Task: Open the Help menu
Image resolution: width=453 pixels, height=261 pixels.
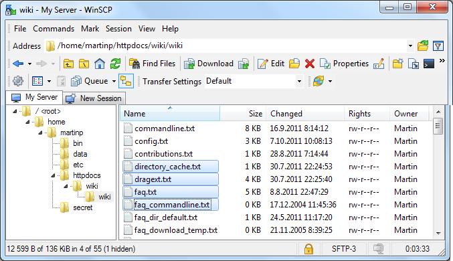Action: [x=170, y=29]
